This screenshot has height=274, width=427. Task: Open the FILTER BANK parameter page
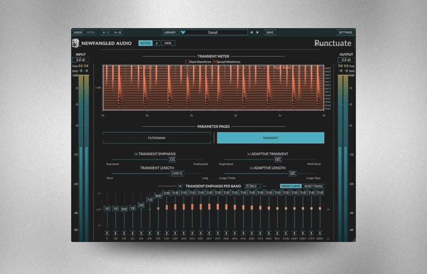(157, 138)
